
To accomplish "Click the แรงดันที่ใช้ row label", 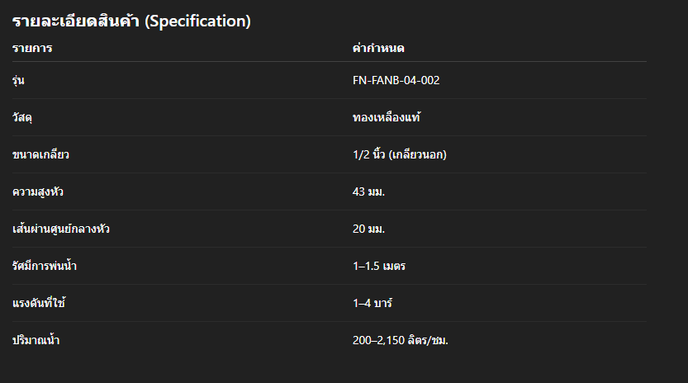I will 39,303.
